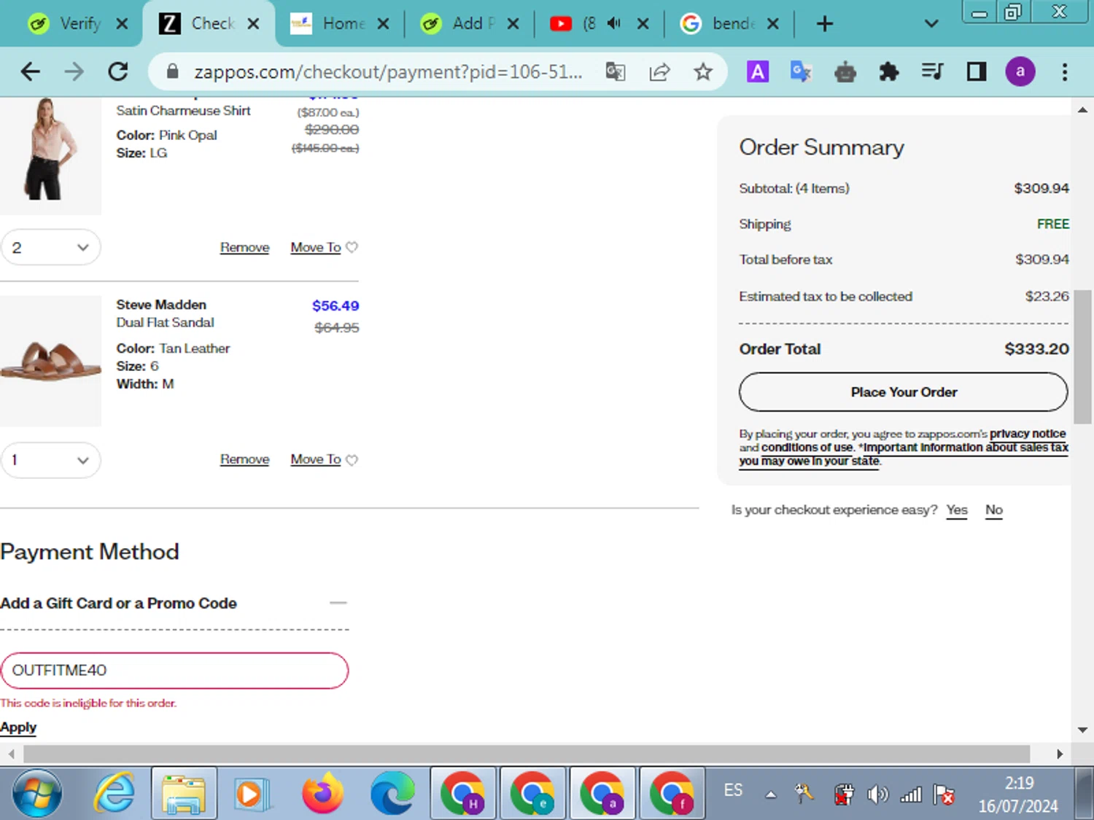Switch to the Checkout Zappos tab

210,24
